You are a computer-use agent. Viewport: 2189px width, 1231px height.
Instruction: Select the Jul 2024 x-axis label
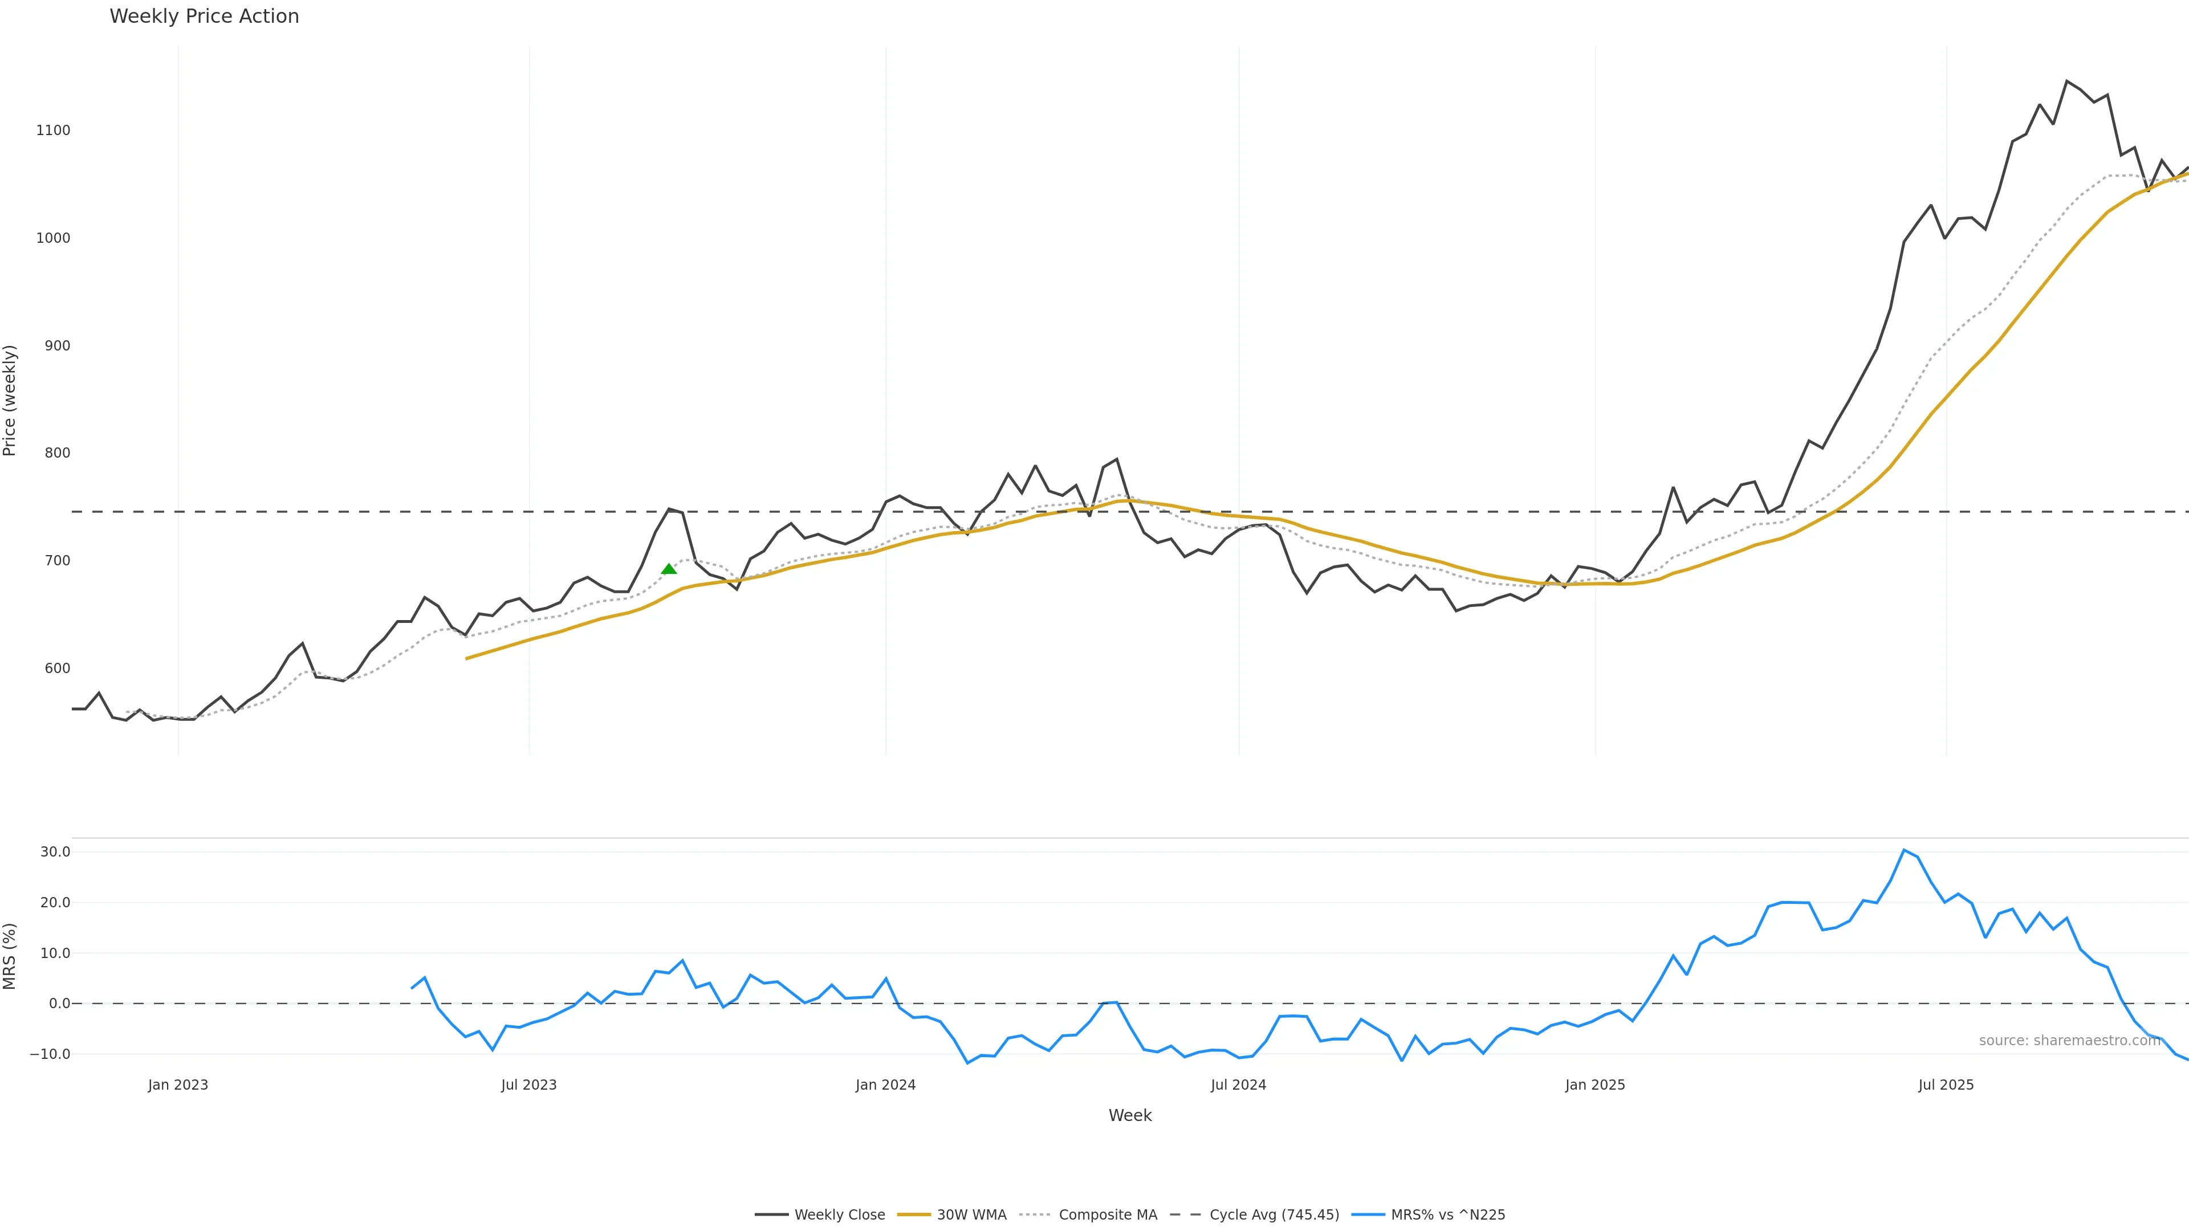pos(1238,1085)
